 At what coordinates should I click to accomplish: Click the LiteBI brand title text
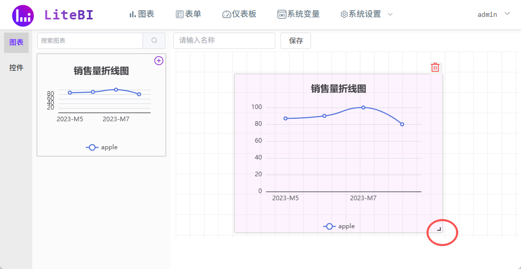tap(69, 15)
